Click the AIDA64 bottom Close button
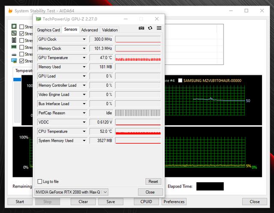This screenshot has height=213, width=274. pos(255,201)
